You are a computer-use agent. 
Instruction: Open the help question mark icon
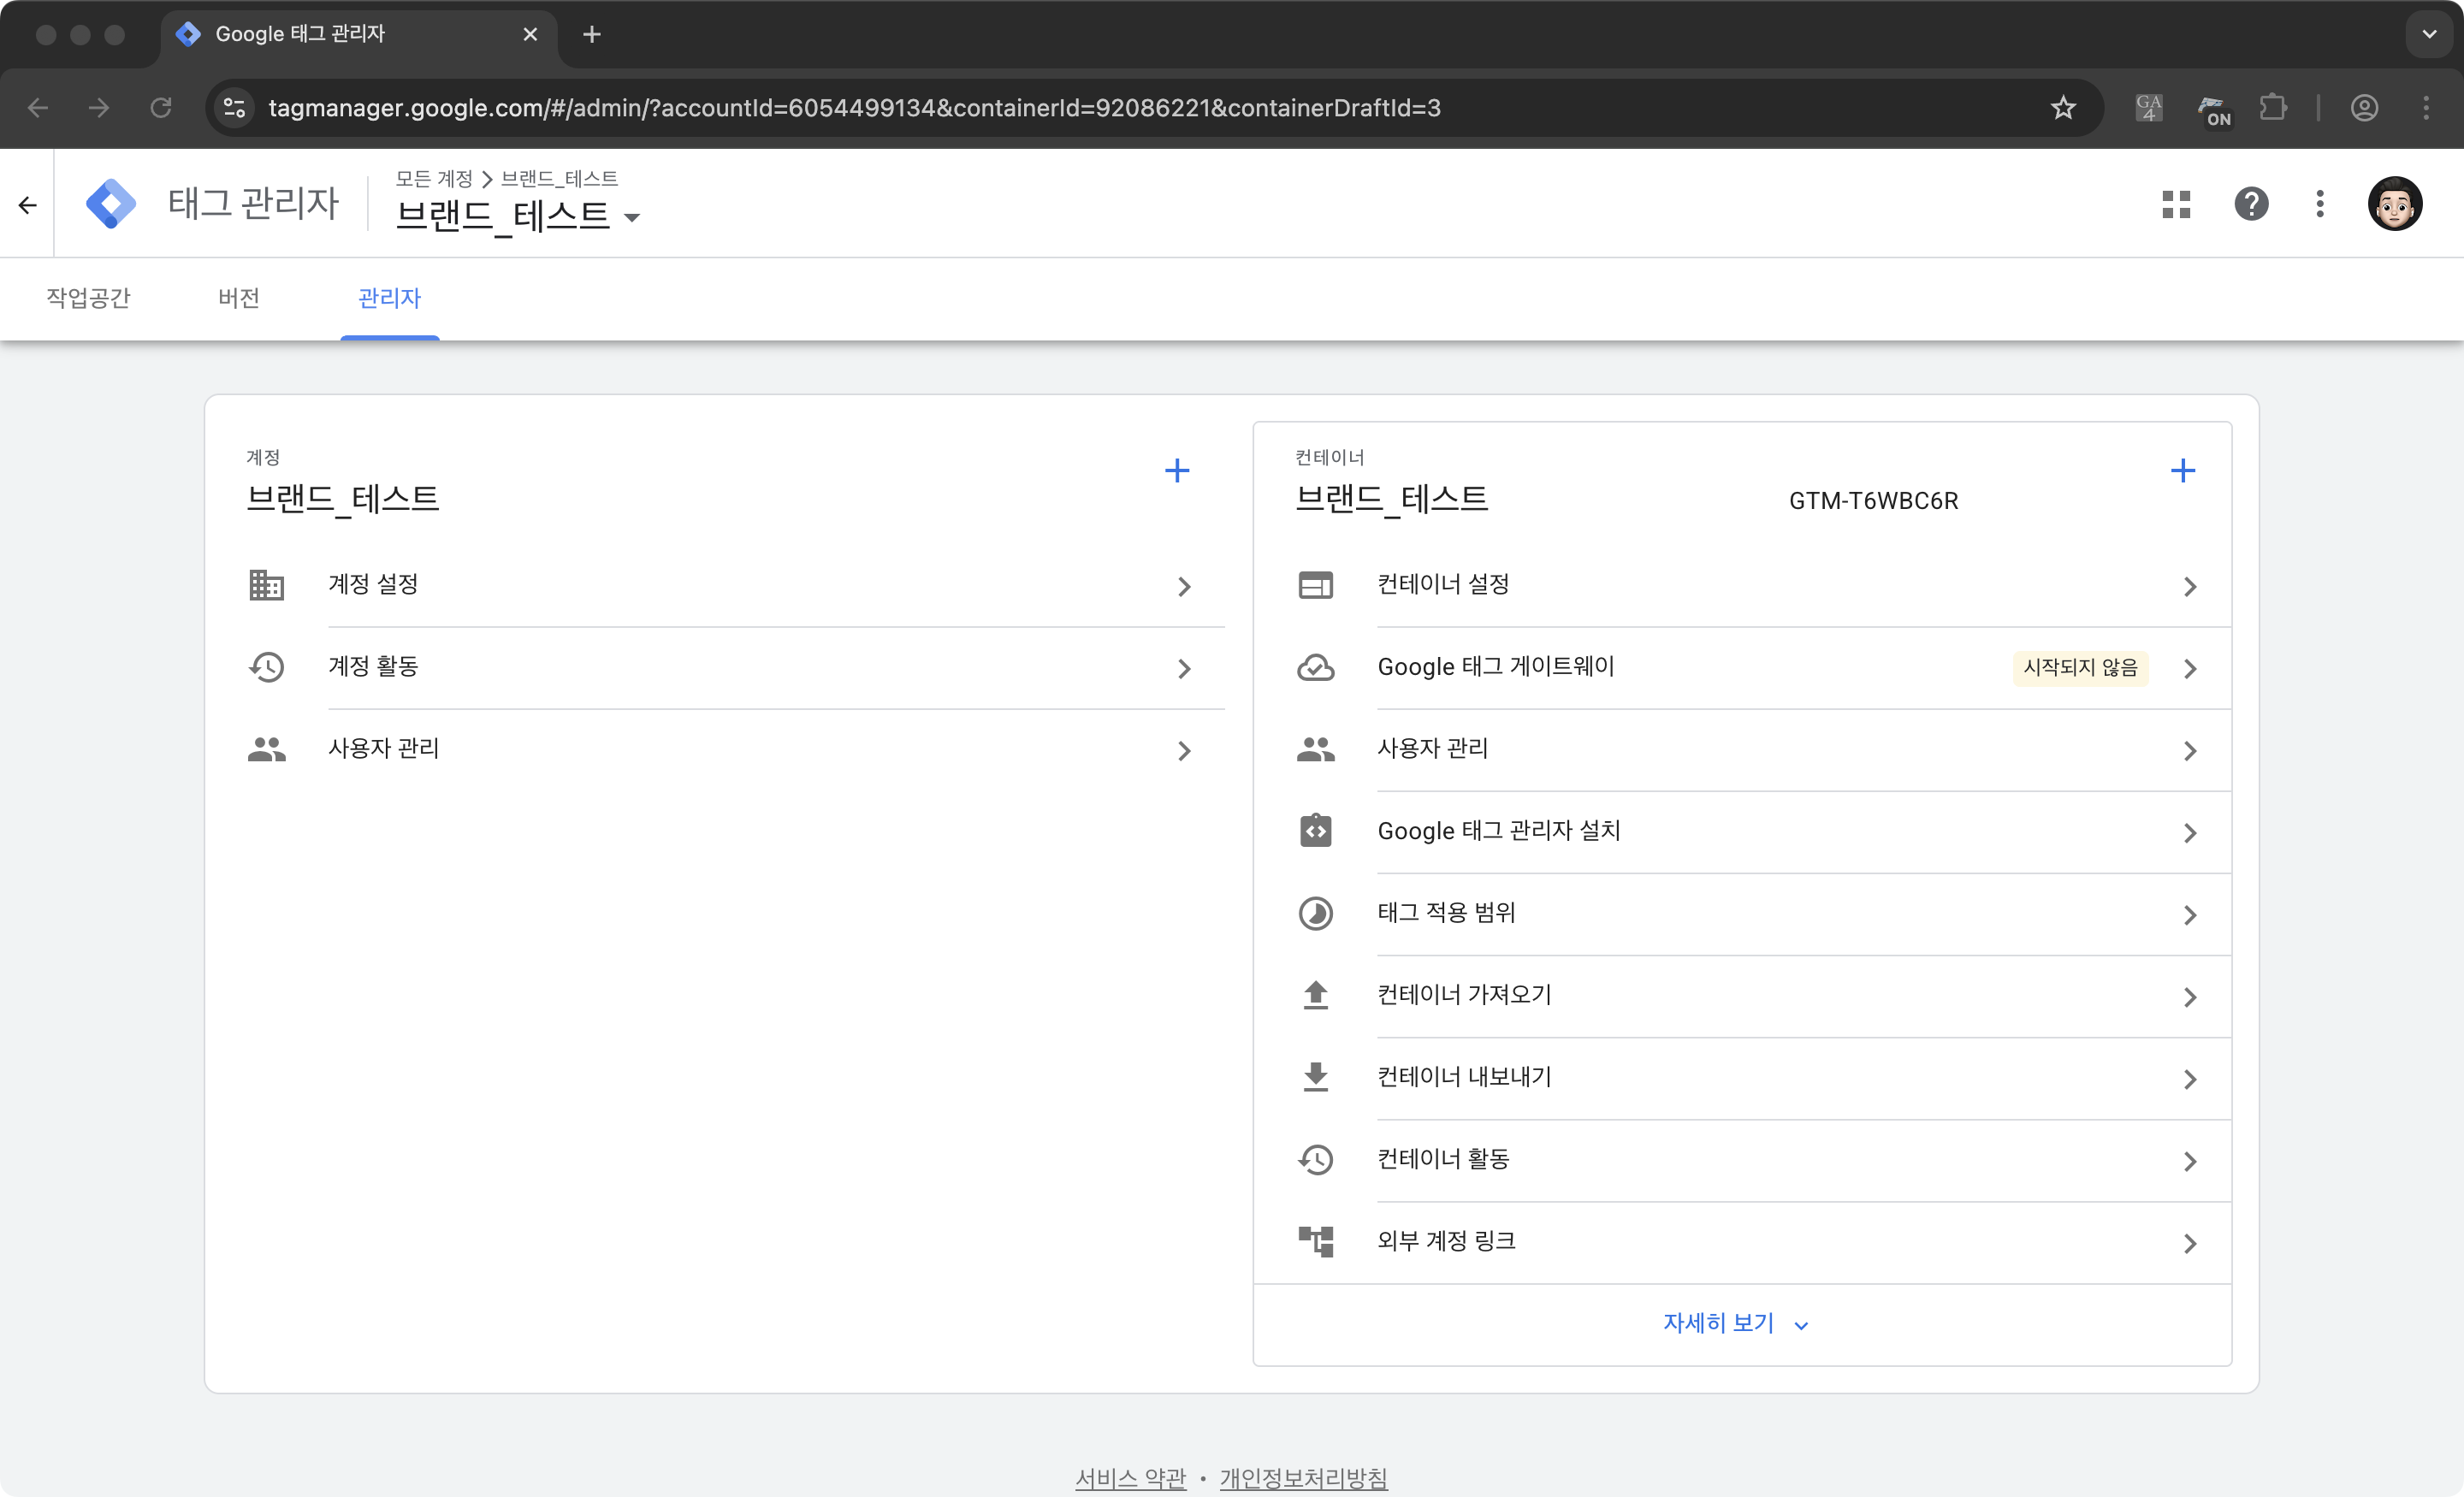point(2251,204)
